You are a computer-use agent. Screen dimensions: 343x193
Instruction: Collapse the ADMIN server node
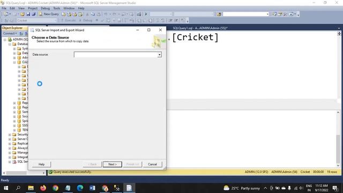click(5, 40)
